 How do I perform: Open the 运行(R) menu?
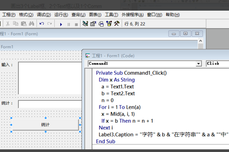(61, 15)
